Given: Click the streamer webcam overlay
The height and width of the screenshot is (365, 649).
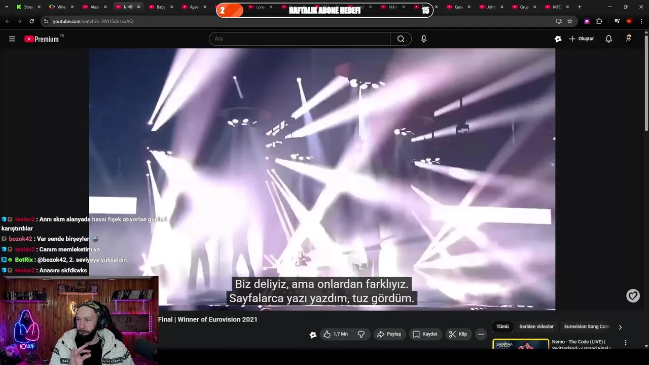Looking at the screenshot, I should pyautogui.click(x=79, y=320).
